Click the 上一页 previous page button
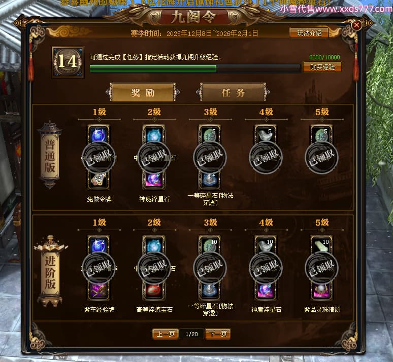The image size is (393, 362). [x=166, y=334]
